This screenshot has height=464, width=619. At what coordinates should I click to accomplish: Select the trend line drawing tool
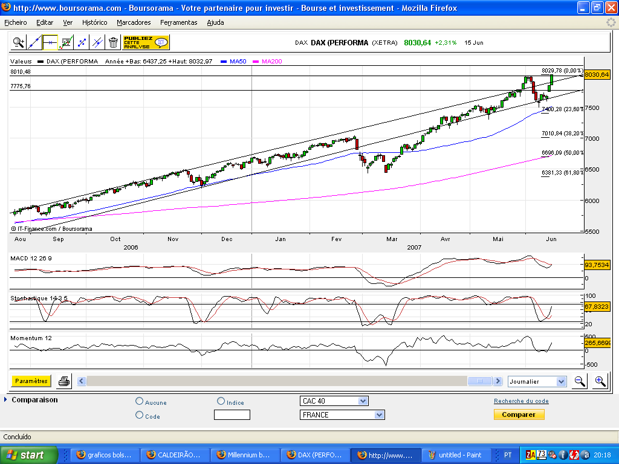pyautogui.click(x=34, y=43)
